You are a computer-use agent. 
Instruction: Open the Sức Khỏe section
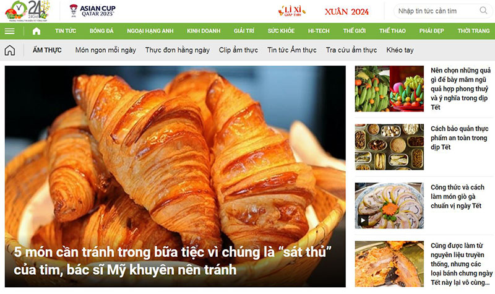[281, 31]
